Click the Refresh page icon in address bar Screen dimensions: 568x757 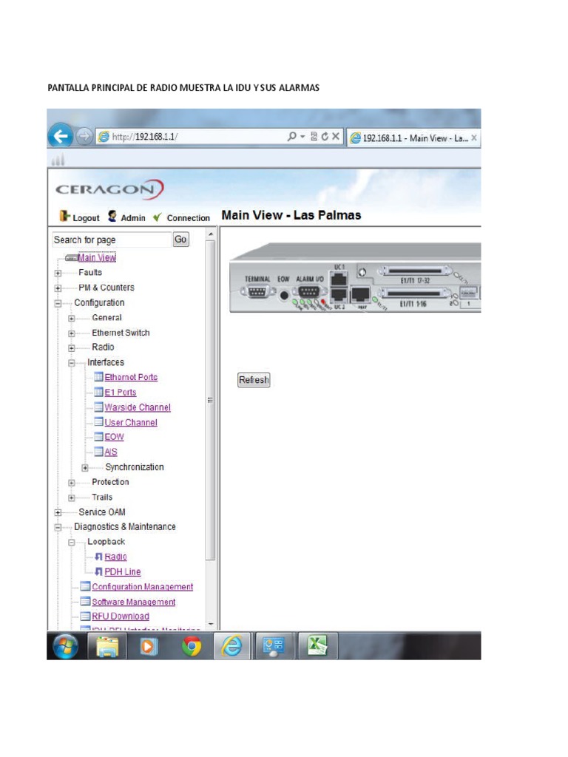click(325, 137)
